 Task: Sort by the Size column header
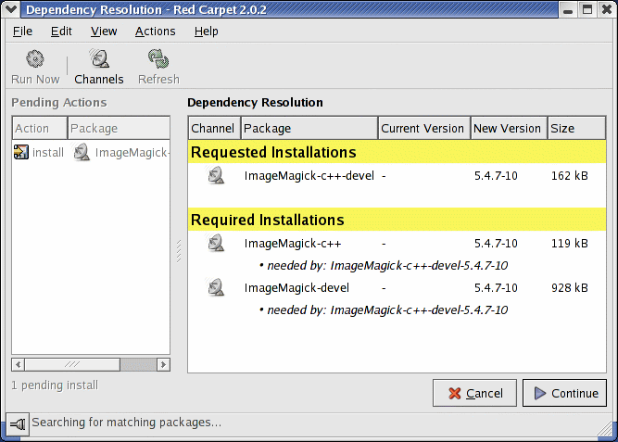(575, 129)
